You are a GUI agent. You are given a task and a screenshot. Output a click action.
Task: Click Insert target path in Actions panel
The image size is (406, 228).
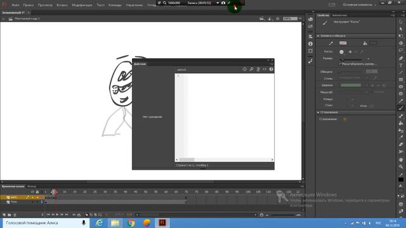[x=245, y=69]
